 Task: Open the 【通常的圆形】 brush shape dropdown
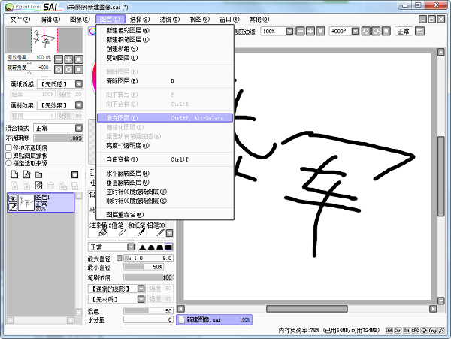coord(141,289)
